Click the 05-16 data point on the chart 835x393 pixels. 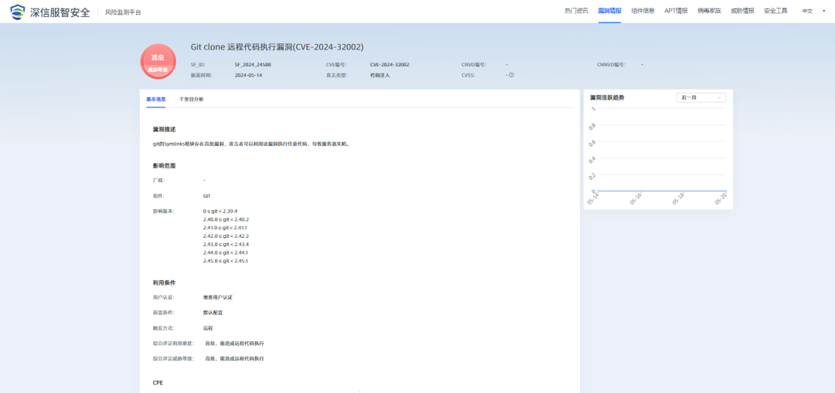click(641, 191)
